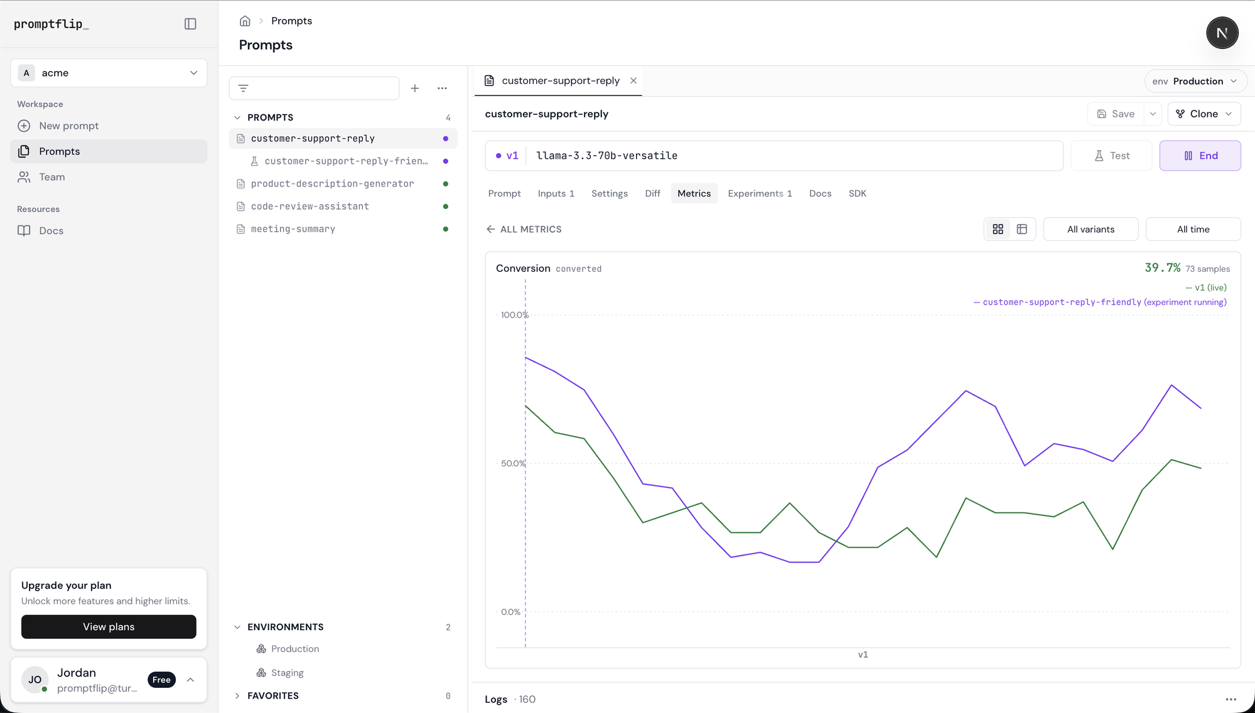Collapse the ENVIRONMENTS section
Image resolution: width=1255 pixels, height=713 pixels.
(x=237, y=627)
